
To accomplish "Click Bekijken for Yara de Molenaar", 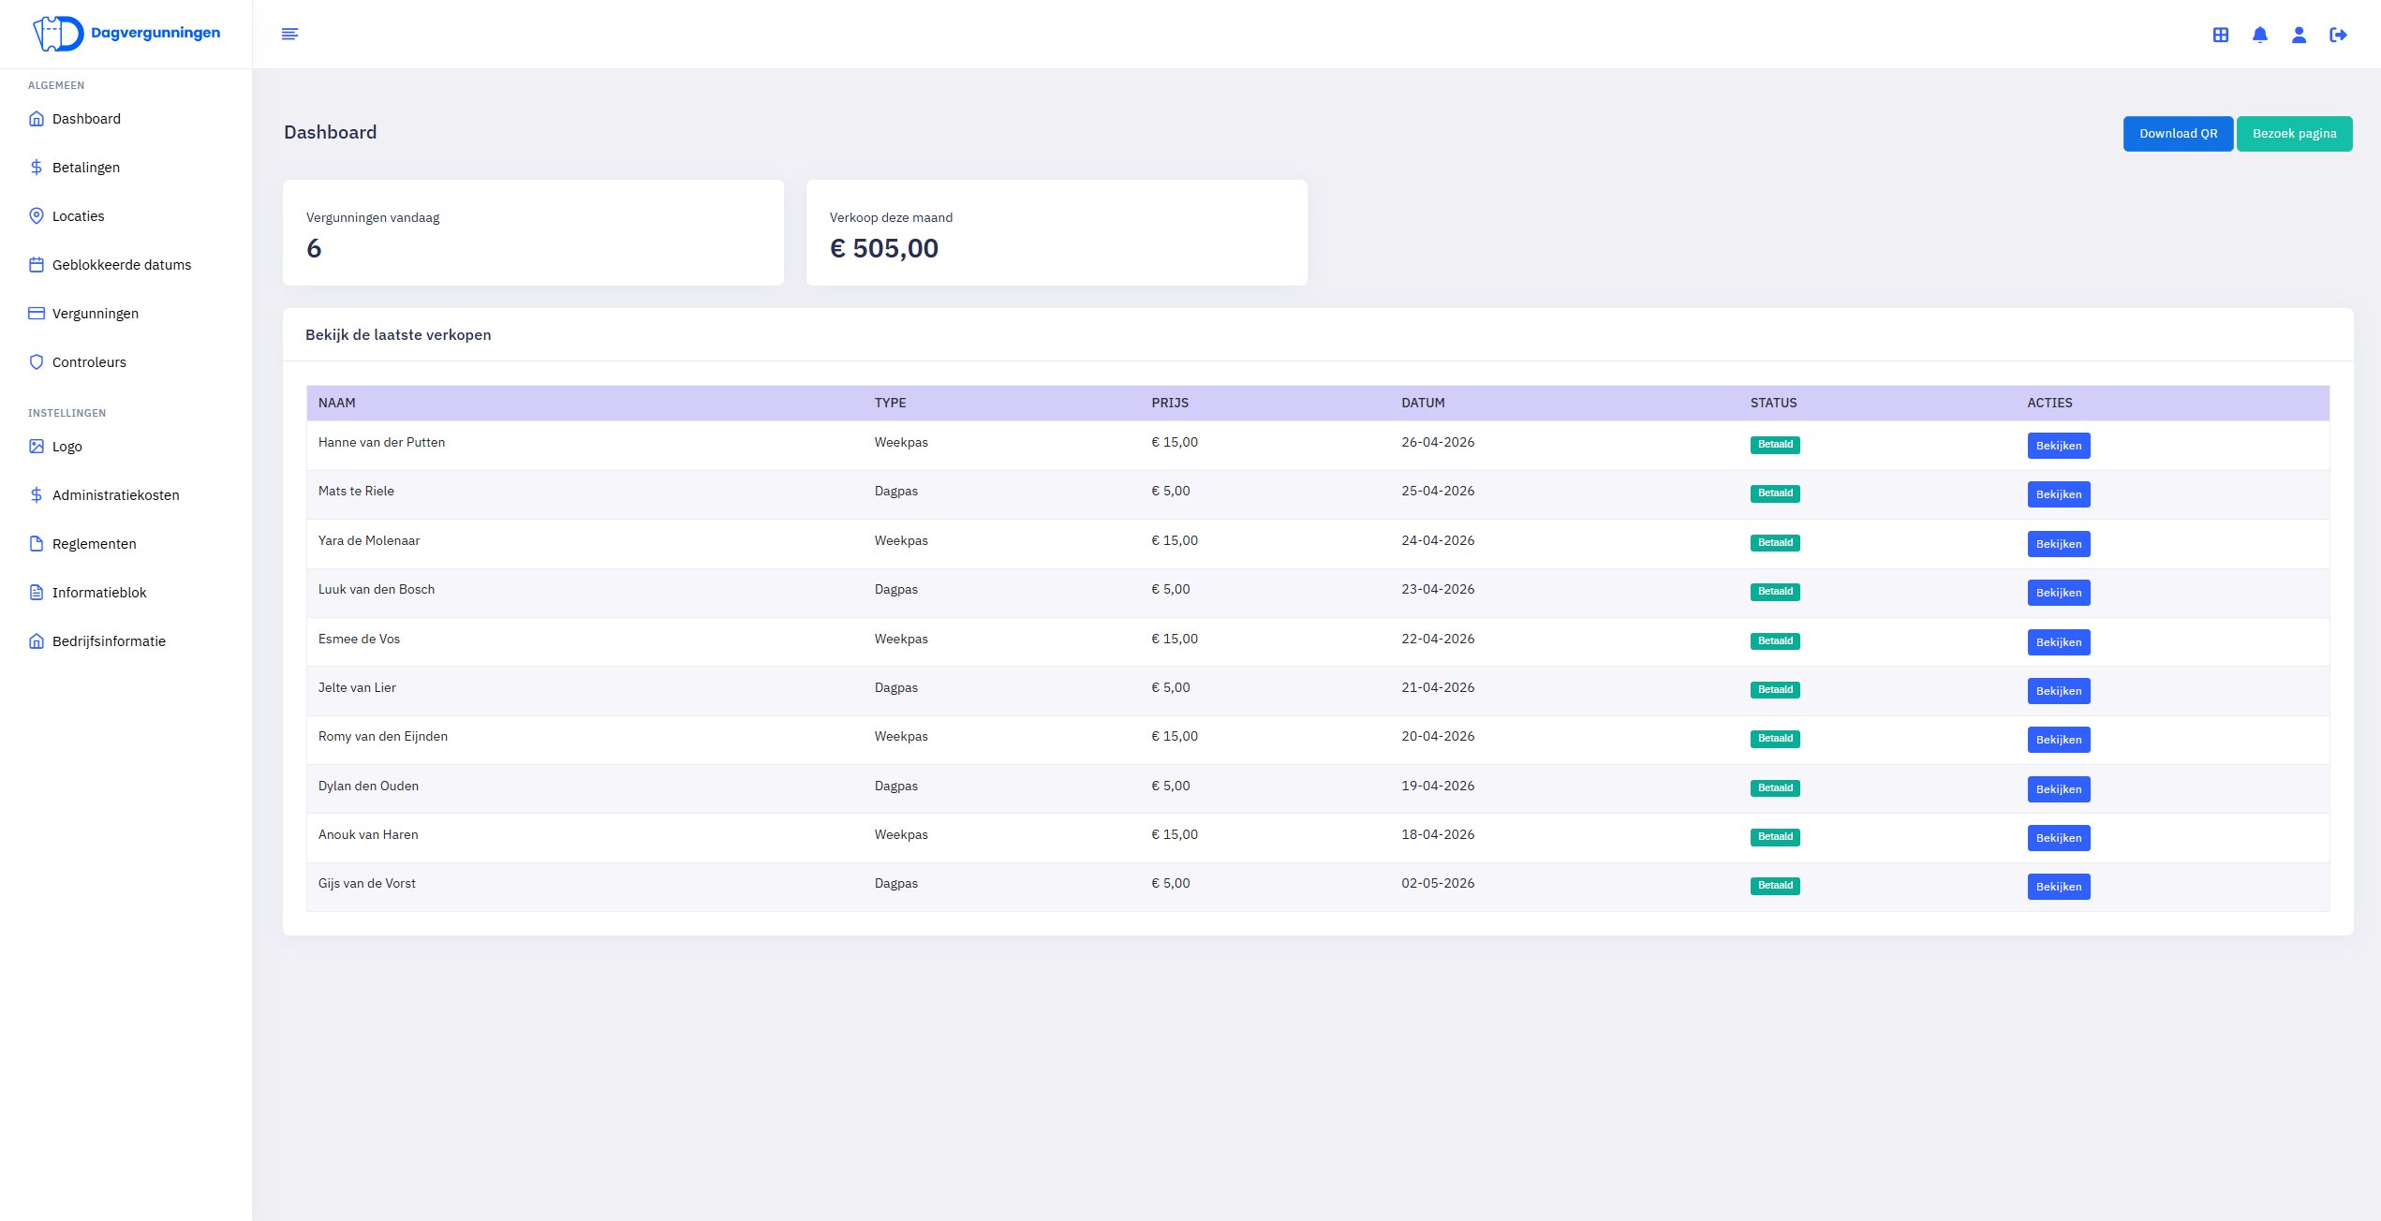I will tap(2058, 544).
